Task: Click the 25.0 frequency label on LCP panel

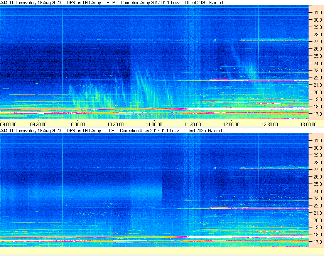Action: coord(317,184)
